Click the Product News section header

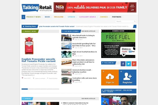[x=30, y=31]
